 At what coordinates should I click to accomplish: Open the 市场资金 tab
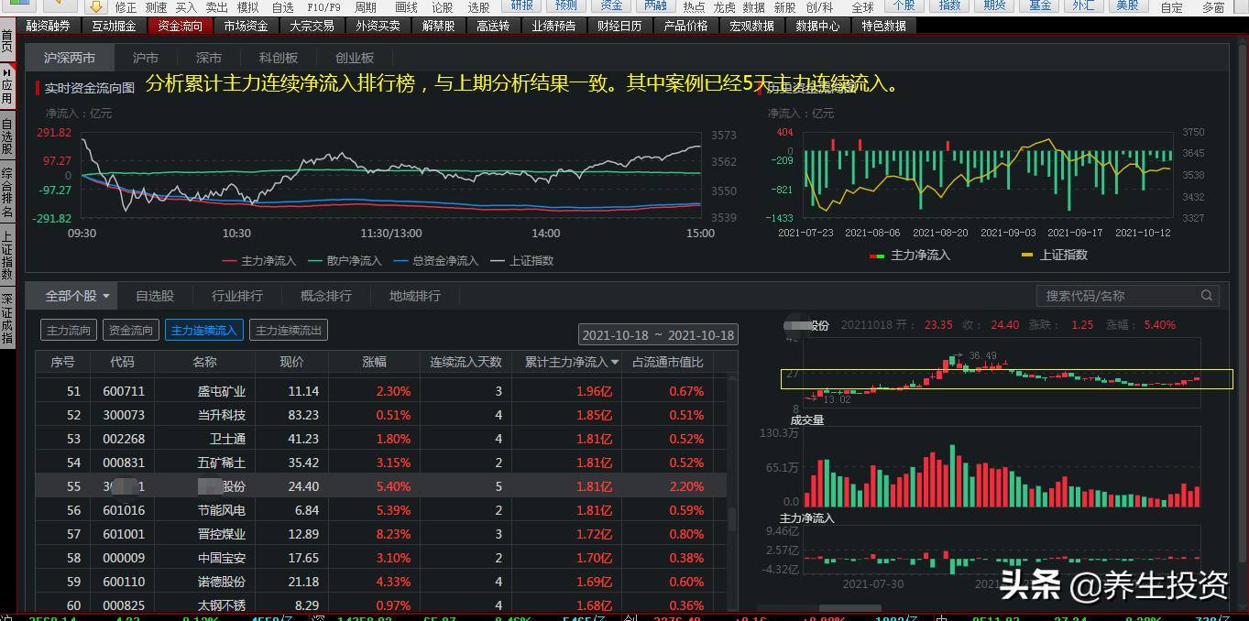[x=246, y=26]
